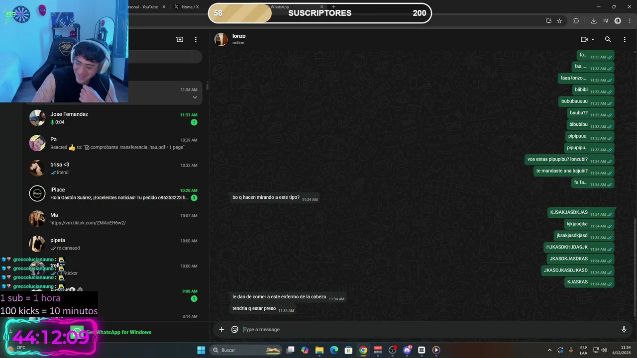Bookmark this page with the star icon
637x358 pixels.
[559, 21]
